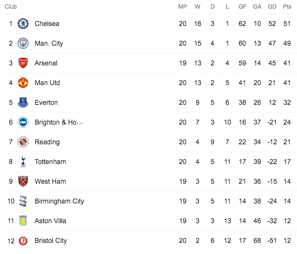The width and height of the screenshot is (297, 254).
Task: Click the Arsenal club crest
Action: [23, 63]
